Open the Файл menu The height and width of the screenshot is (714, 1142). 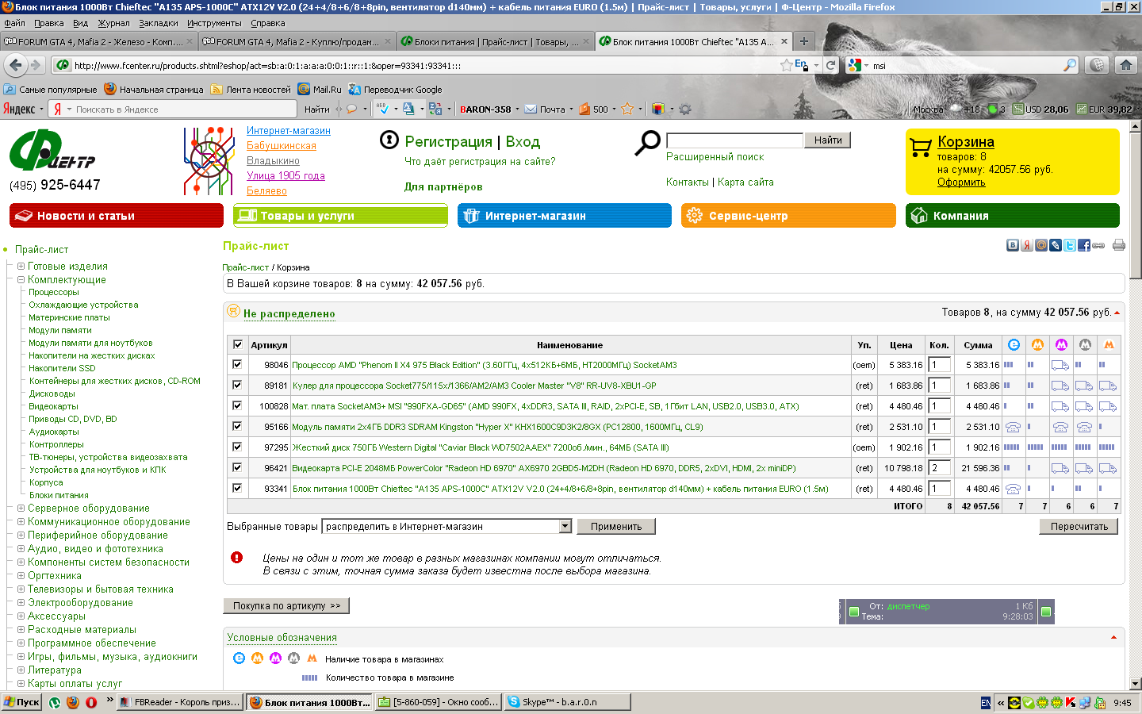point(14,23)
